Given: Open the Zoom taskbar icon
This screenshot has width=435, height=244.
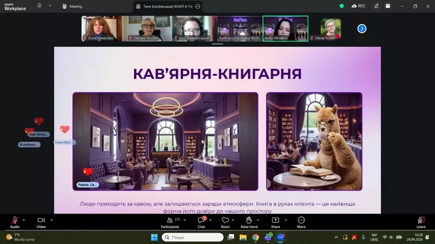Looking at the screenshot, I should (281, 237).
